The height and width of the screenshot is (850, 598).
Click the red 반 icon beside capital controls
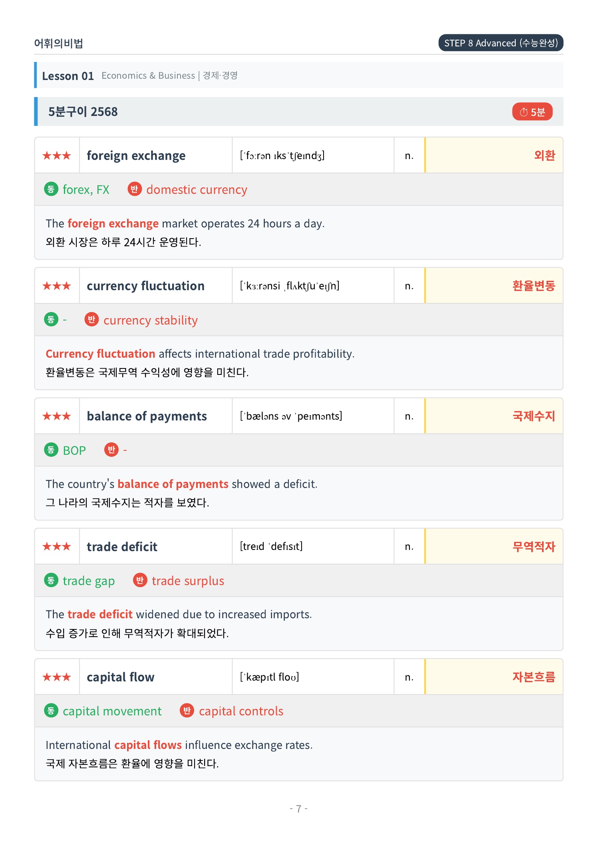(187, 711)
